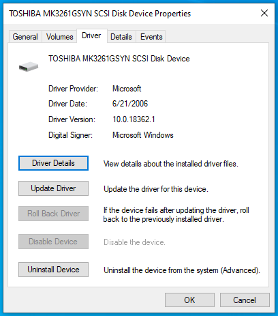This screenshot has height=316, width=278.
Task: View the Events tab
Action: (x=151, y=37)
